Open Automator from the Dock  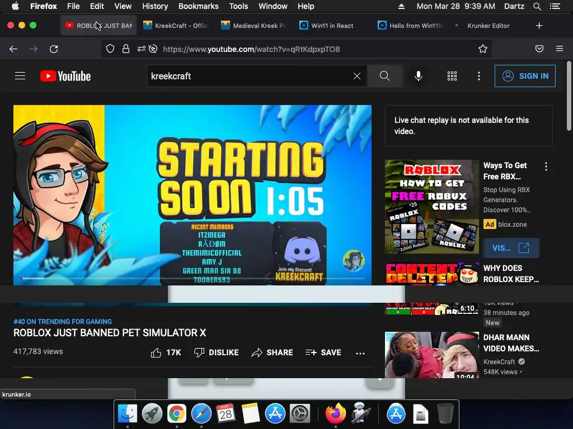pyautogui.click(x=361, y=413)
